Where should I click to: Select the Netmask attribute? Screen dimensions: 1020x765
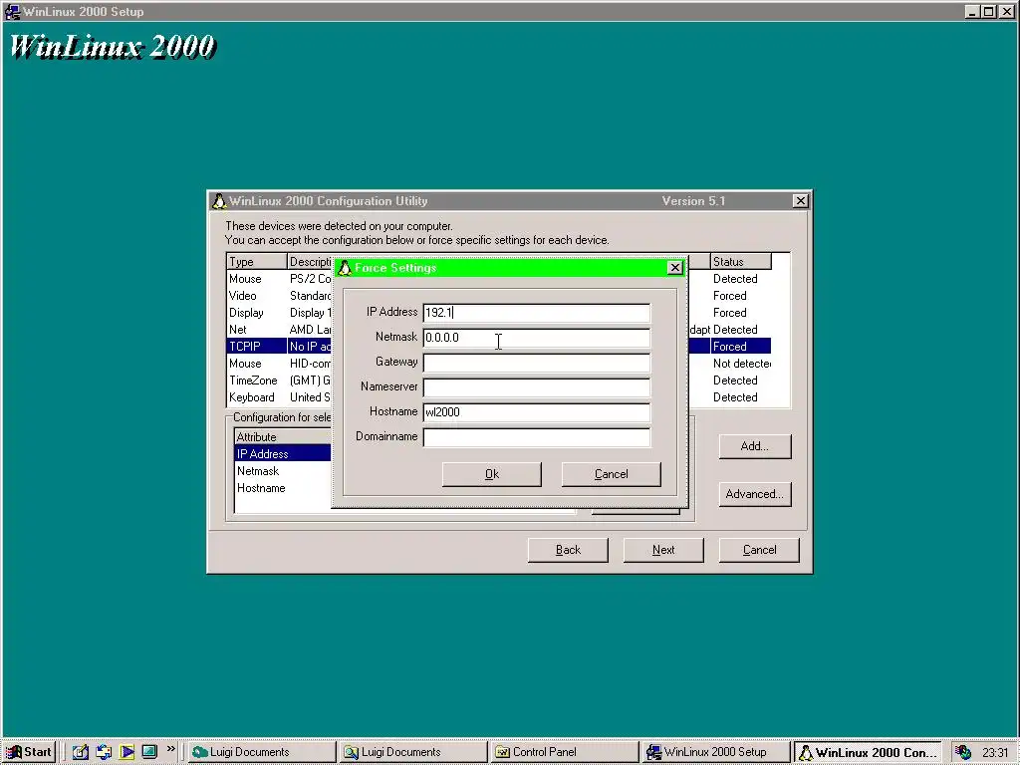(283, 471)
